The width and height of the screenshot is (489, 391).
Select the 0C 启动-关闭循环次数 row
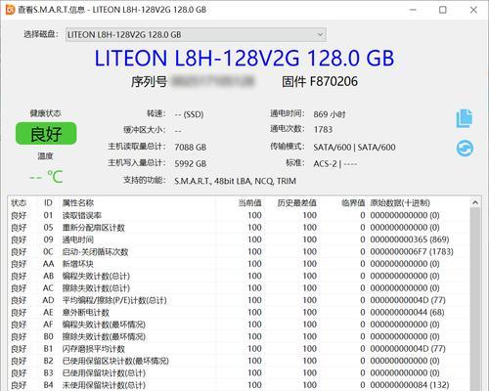239,251
